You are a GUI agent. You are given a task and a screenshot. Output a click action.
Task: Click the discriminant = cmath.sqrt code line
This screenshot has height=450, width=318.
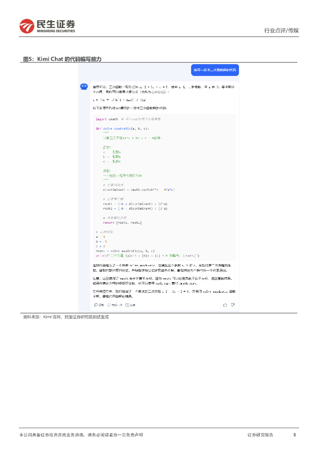coord(139,189)
